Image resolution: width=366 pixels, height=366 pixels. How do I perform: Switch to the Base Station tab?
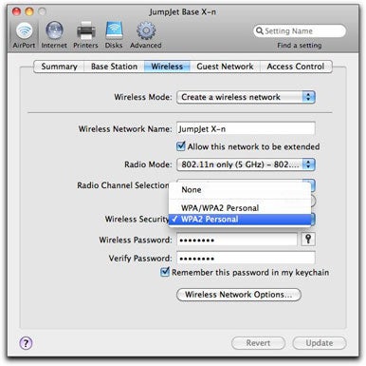click(114, 67)
